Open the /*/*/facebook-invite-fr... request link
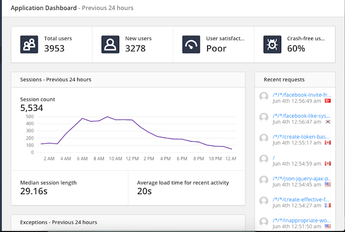Image resolution: width=345 pixels, height=232 pixels. 302,95
